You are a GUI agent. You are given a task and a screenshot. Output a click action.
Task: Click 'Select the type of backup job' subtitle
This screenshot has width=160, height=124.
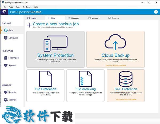(53, 27)
